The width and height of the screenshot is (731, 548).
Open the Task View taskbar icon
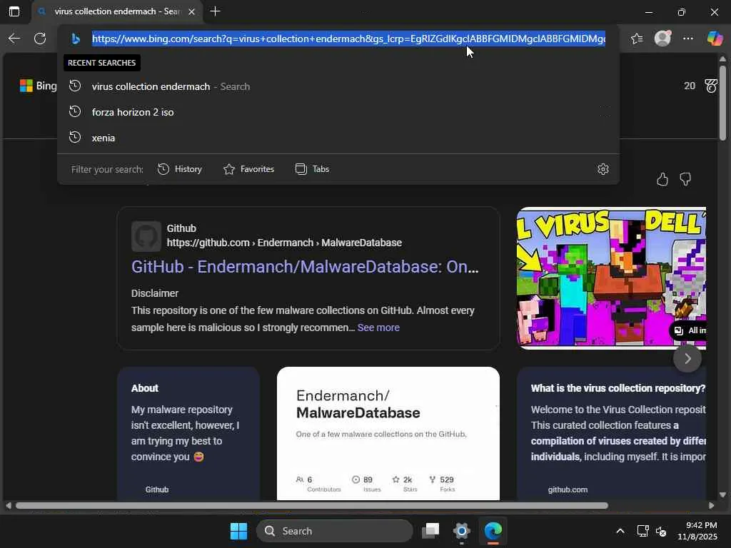[x=430, y=531]
